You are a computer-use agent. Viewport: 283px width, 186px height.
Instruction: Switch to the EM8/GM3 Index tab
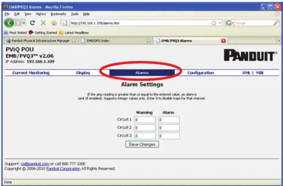coord(116,41)
